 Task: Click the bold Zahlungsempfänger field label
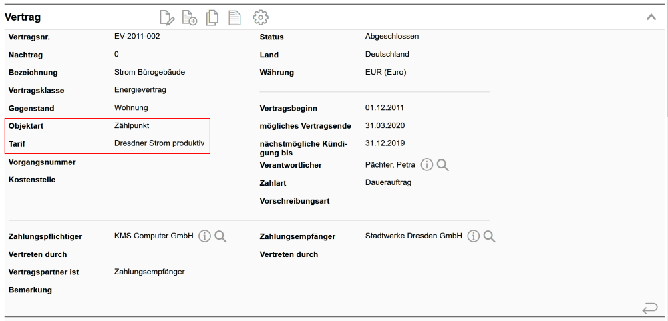coord(297,236)
